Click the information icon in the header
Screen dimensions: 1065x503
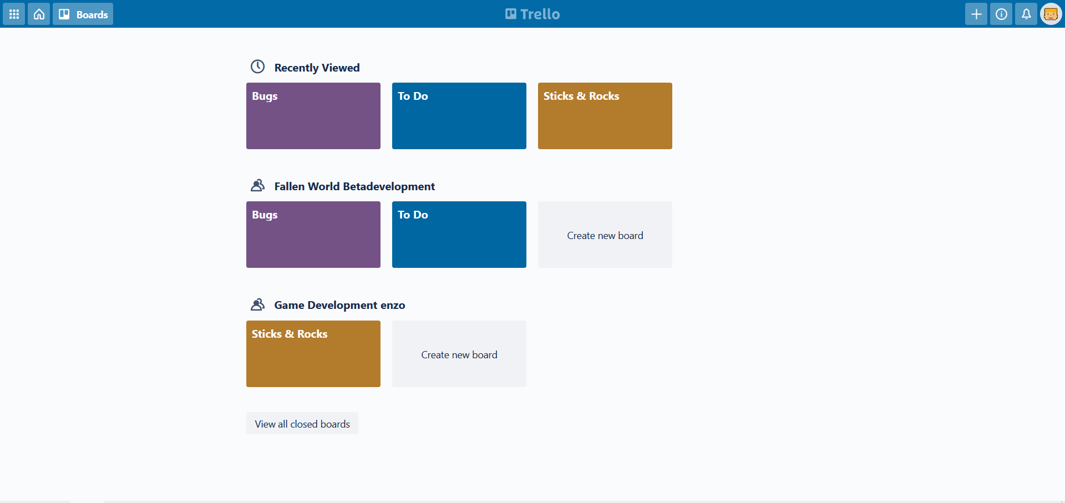click(1001, 14)
